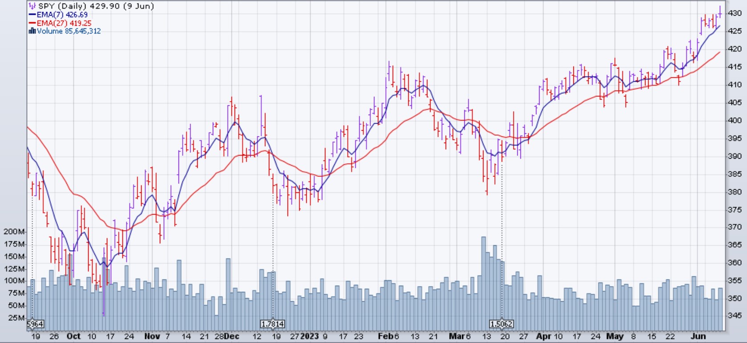Screen dimensions: 747x343
Task: Click the 1.5062 marker label
Action: pos(501,324)
